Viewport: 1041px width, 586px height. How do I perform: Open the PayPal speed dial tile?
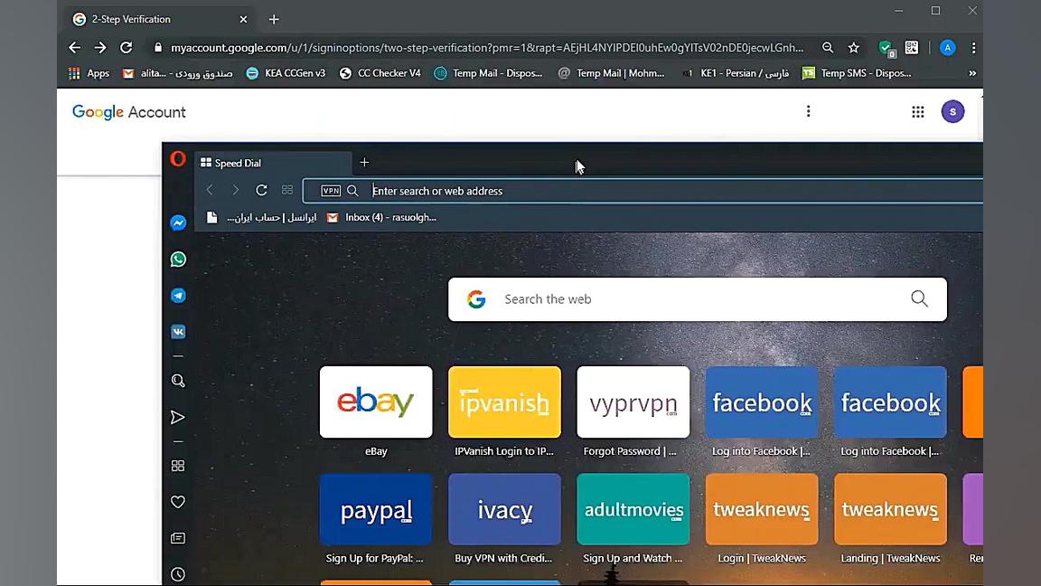click(x=376, y=510)
